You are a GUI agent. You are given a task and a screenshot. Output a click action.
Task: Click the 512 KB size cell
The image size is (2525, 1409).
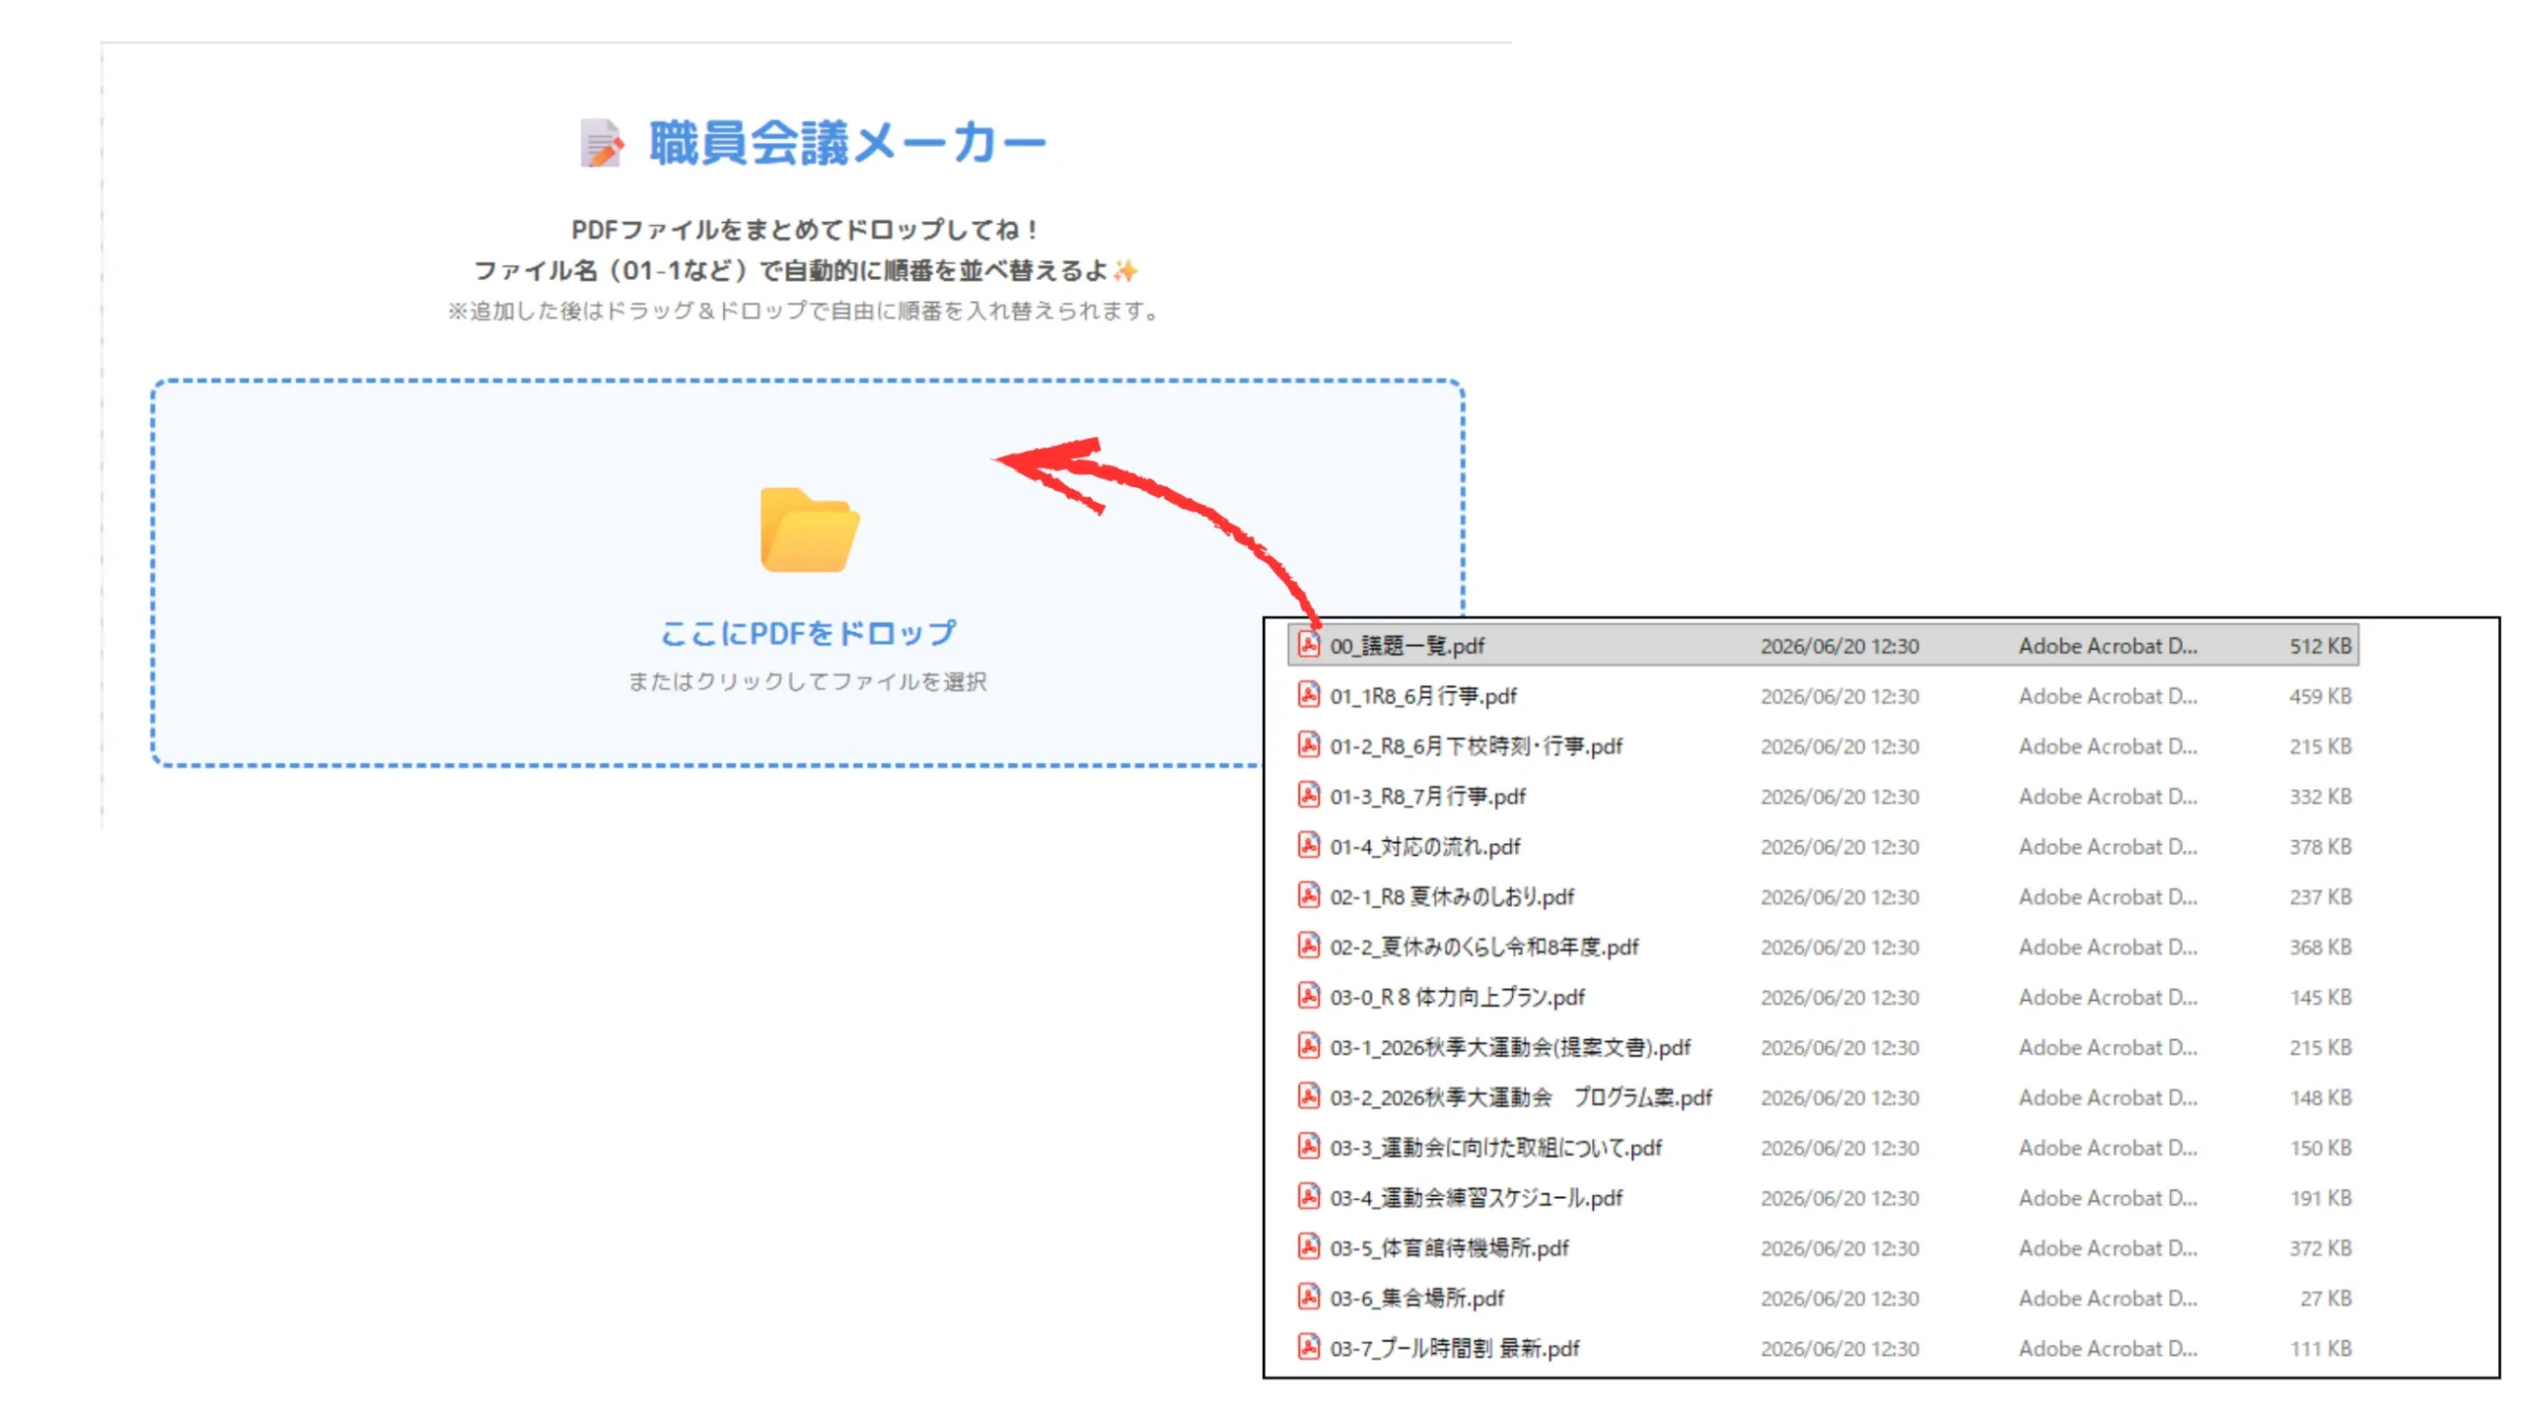coord(2320,647)
